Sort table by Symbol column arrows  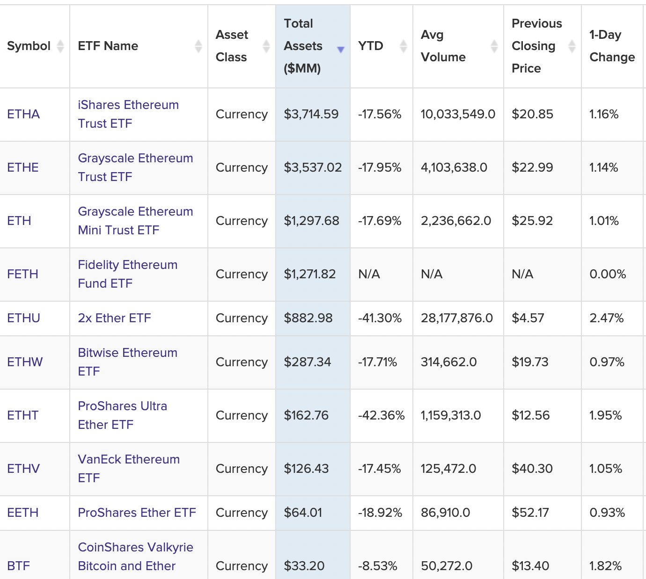point(60,46)
